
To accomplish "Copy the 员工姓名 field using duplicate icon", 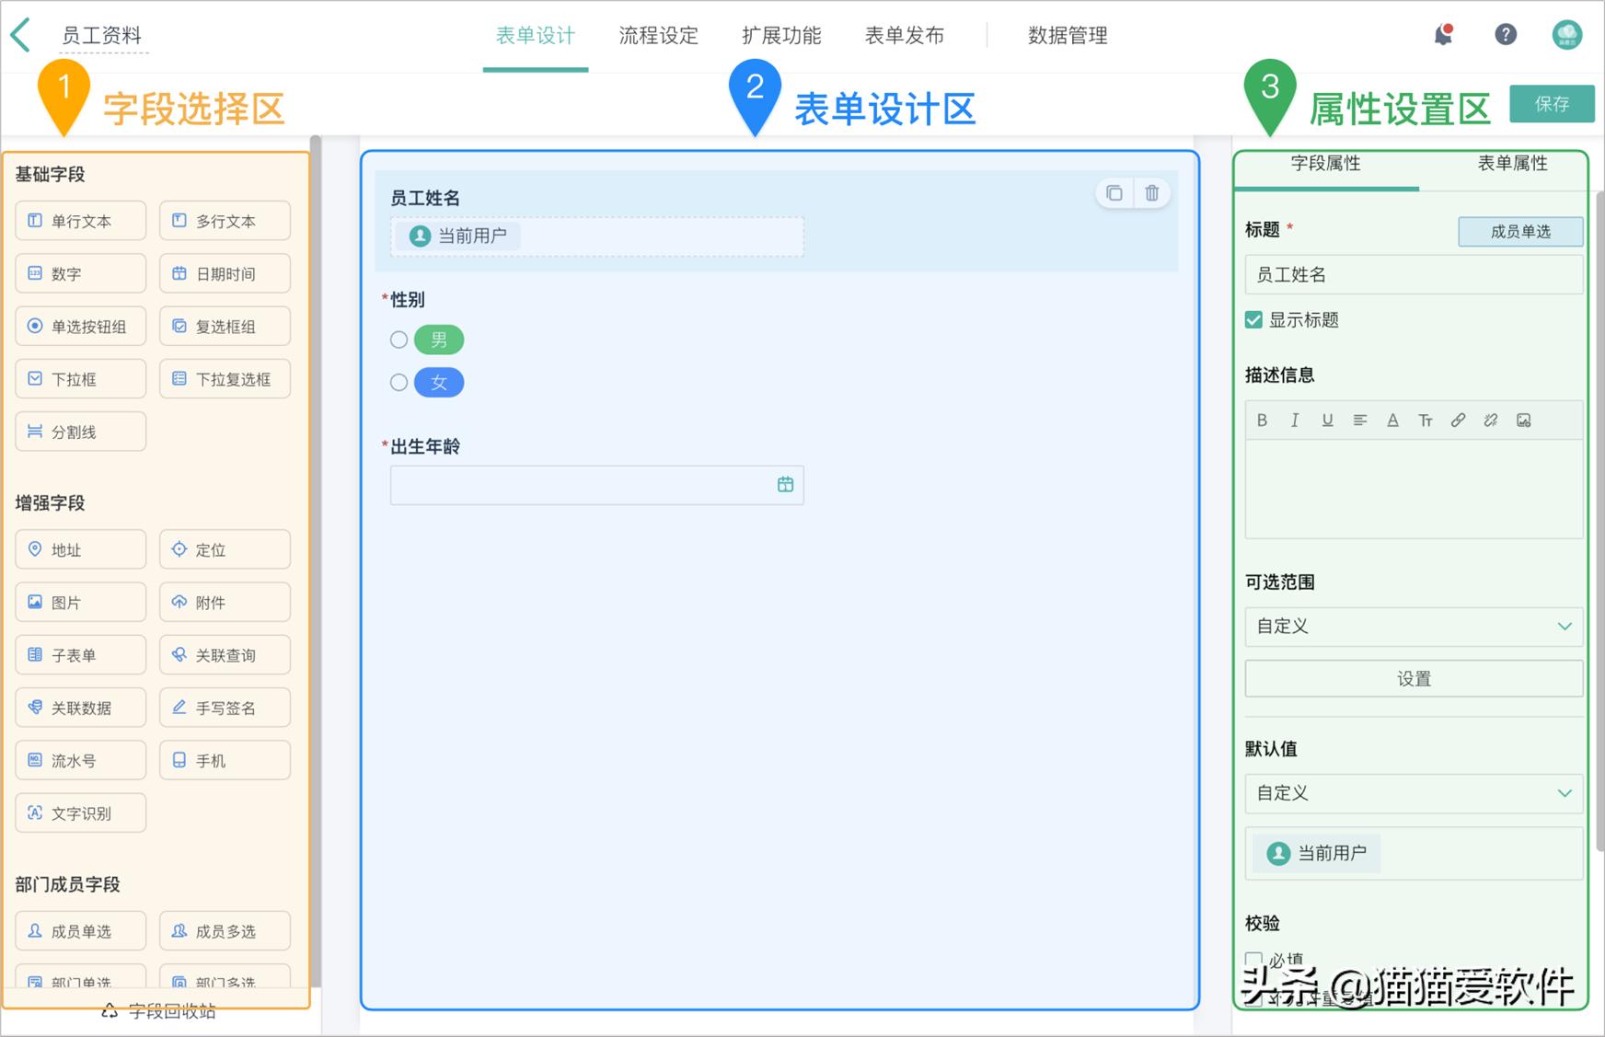I will click(x=1114, y=193).
